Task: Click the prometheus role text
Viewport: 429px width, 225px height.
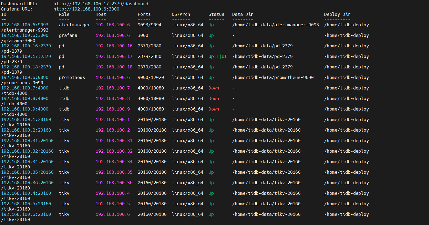Action: (x=72, y=77)
